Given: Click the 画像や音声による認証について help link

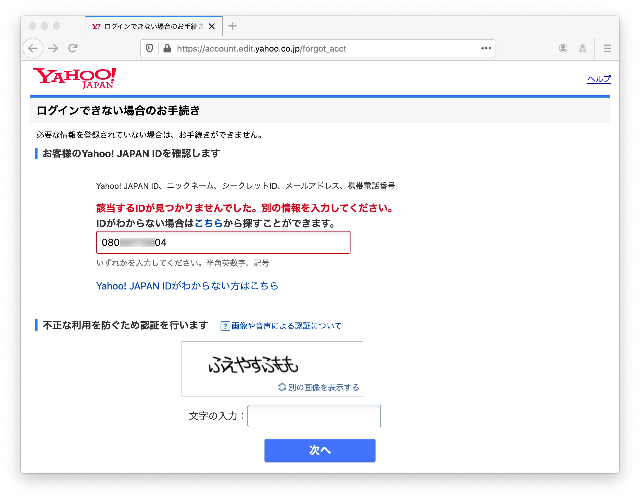Looking at the screenshot, I should 286,326.
